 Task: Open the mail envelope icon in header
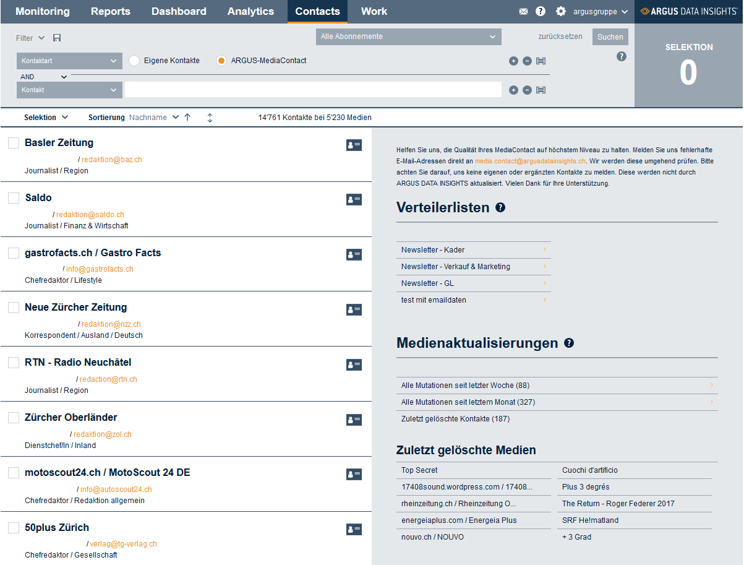click(x=523, y=11)
